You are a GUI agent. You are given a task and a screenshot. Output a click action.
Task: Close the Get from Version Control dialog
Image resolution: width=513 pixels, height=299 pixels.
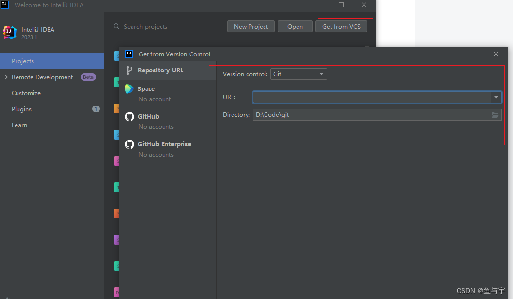pyautogui.click(x=496, y=54)
